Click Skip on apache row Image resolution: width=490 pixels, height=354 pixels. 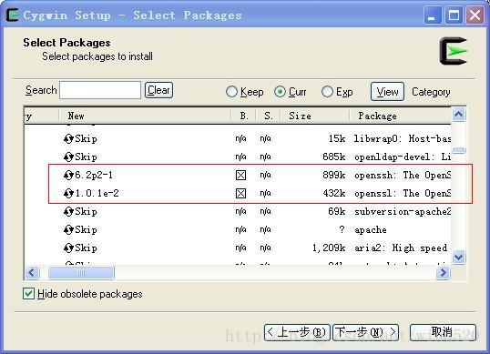click(x=86, y=229)
